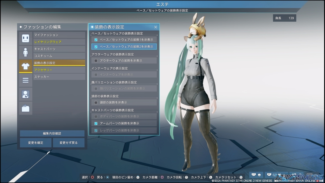Click the icon beside 項目のピン留め
325x183 pixels.
138,177
